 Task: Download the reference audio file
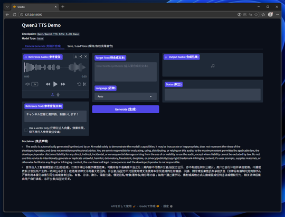point(76,56)
